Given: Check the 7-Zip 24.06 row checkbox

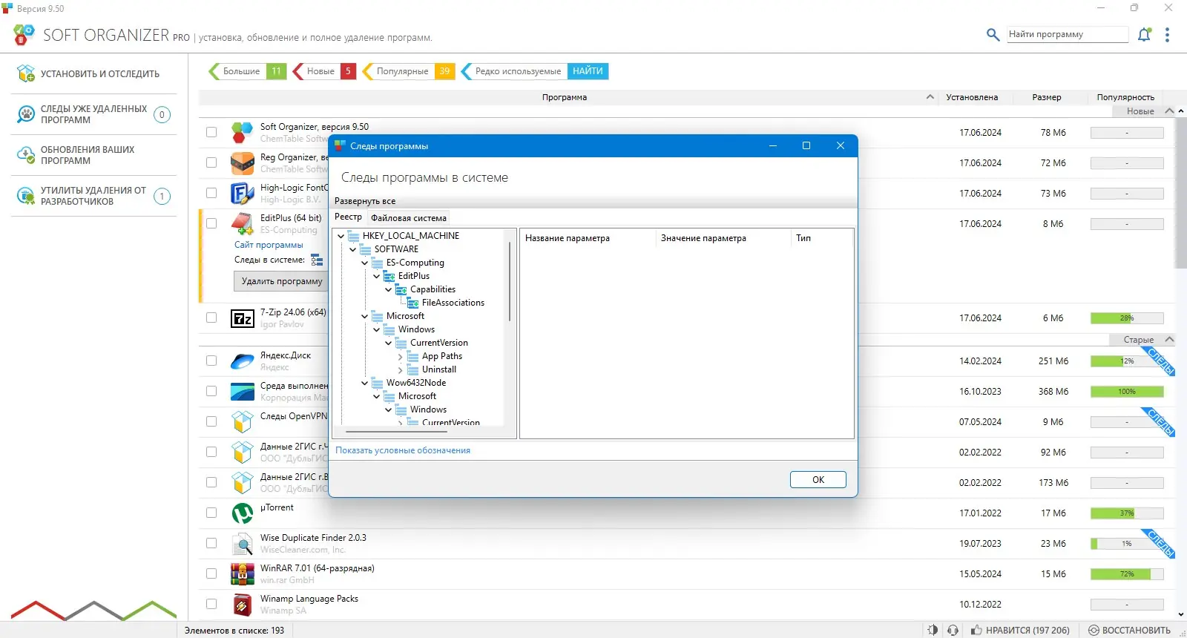Looking at the screenshot, I should coord(211,318).
